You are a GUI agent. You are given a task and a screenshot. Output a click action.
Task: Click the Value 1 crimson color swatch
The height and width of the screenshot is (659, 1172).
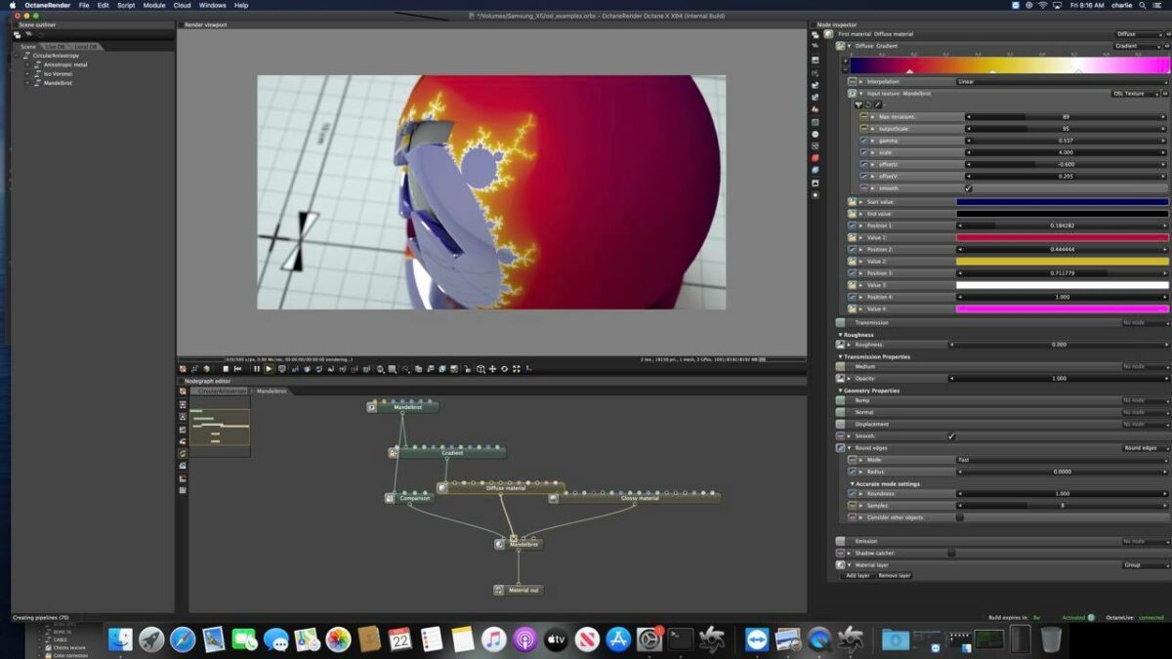(x=1062, y=237)
